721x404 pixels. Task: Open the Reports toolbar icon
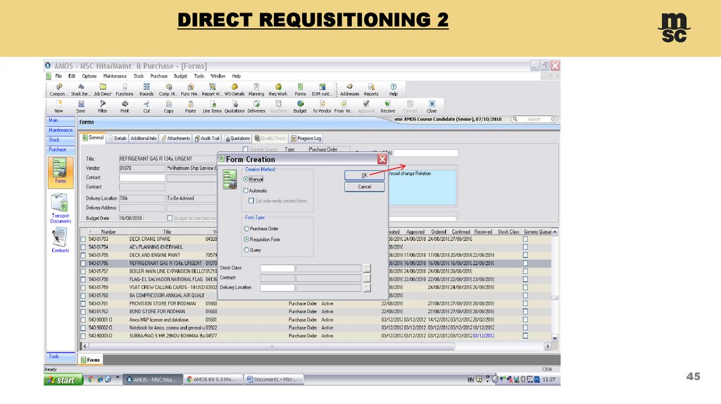pos(371,89)
